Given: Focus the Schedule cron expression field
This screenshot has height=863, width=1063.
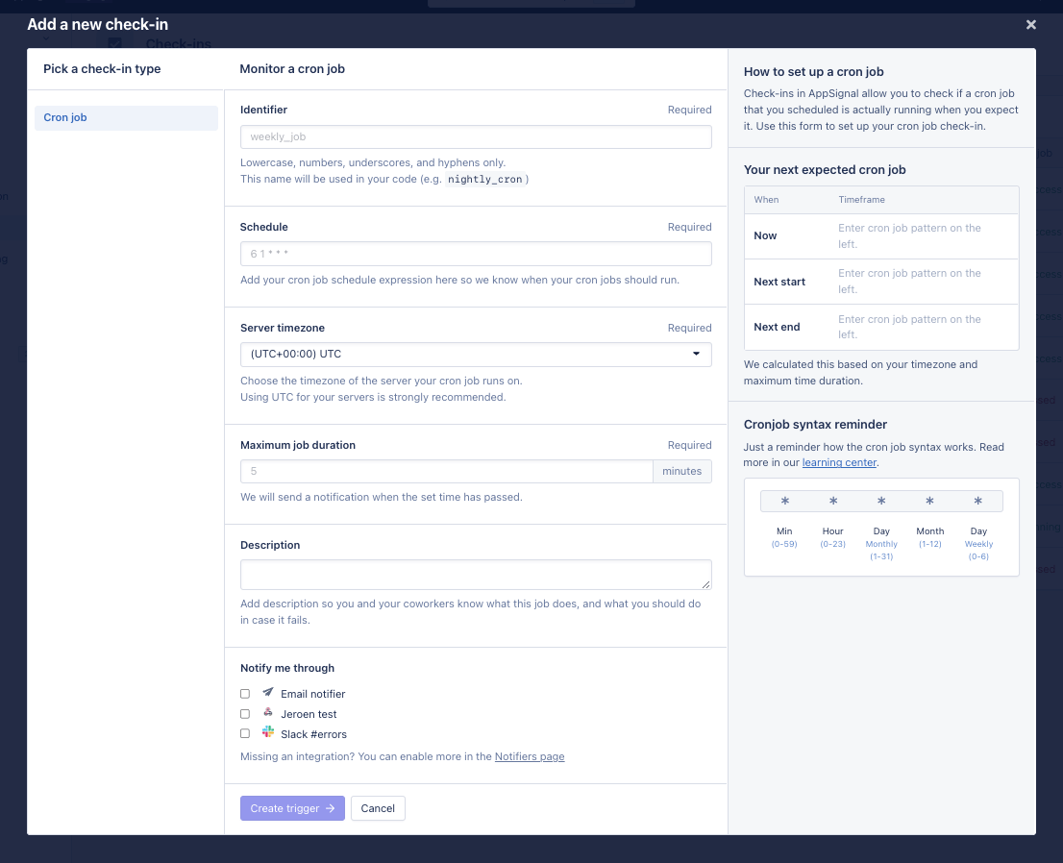Looking at the screenshot, I should click(476, 254).
